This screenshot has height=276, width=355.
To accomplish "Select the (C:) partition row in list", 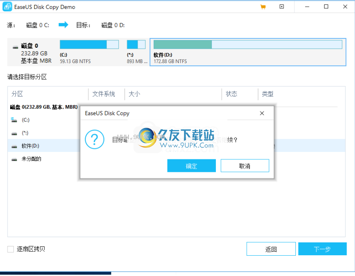I will click(176, 120).
